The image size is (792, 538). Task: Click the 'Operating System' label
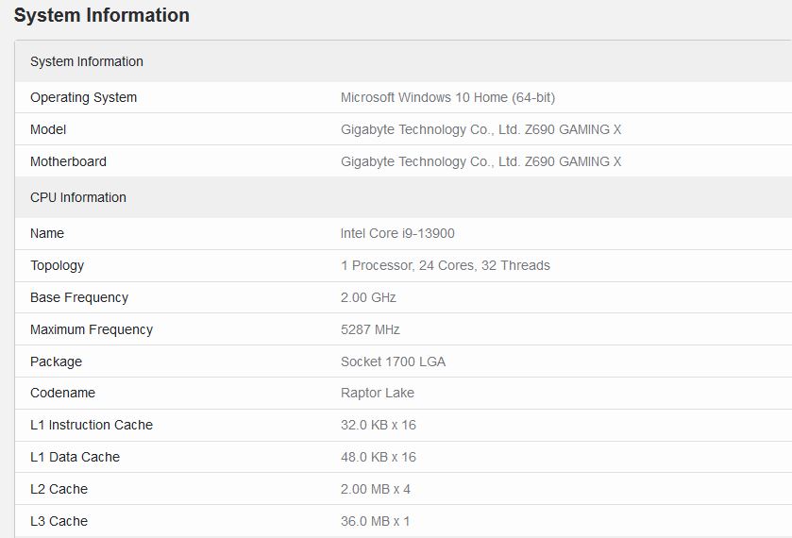83,97
